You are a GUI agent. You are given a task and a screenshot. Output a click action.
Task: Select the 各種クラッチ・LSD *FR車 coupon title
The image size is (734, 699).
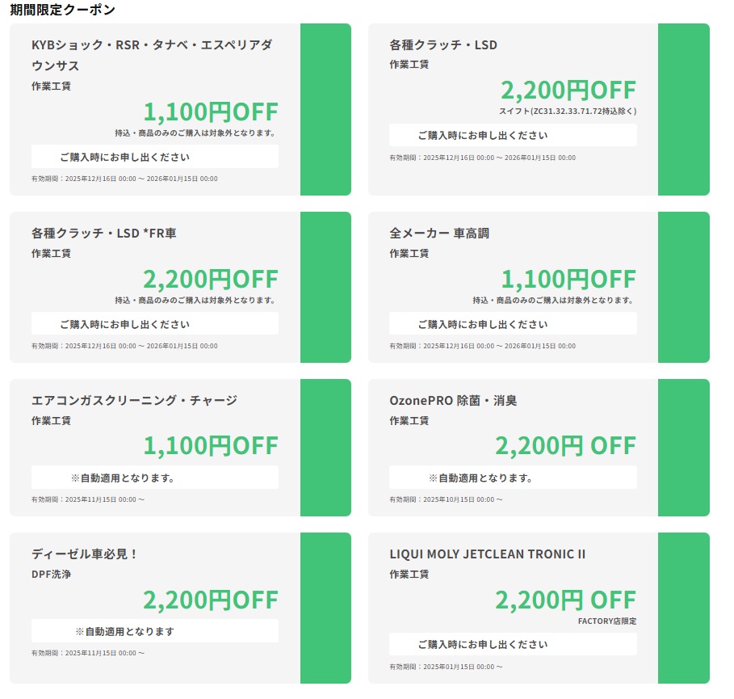(x=104, y=234)
